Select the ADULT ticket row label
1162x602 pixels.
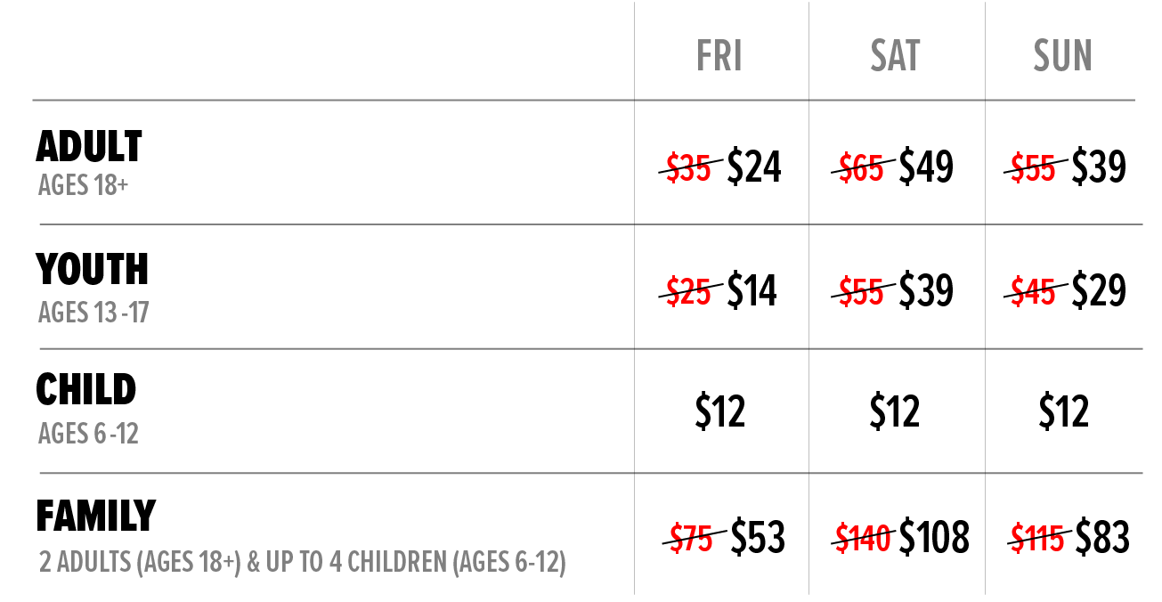click(x=89, y=147)
